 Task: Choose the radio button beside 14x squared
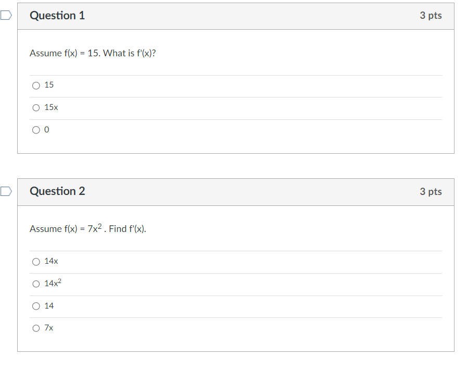click(x=36, y=284)
